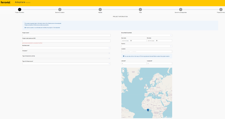The width and height of the screenshot is (225, 119).
Task: Go to step 6 Project summary
Action: click(x=221, y=9)
